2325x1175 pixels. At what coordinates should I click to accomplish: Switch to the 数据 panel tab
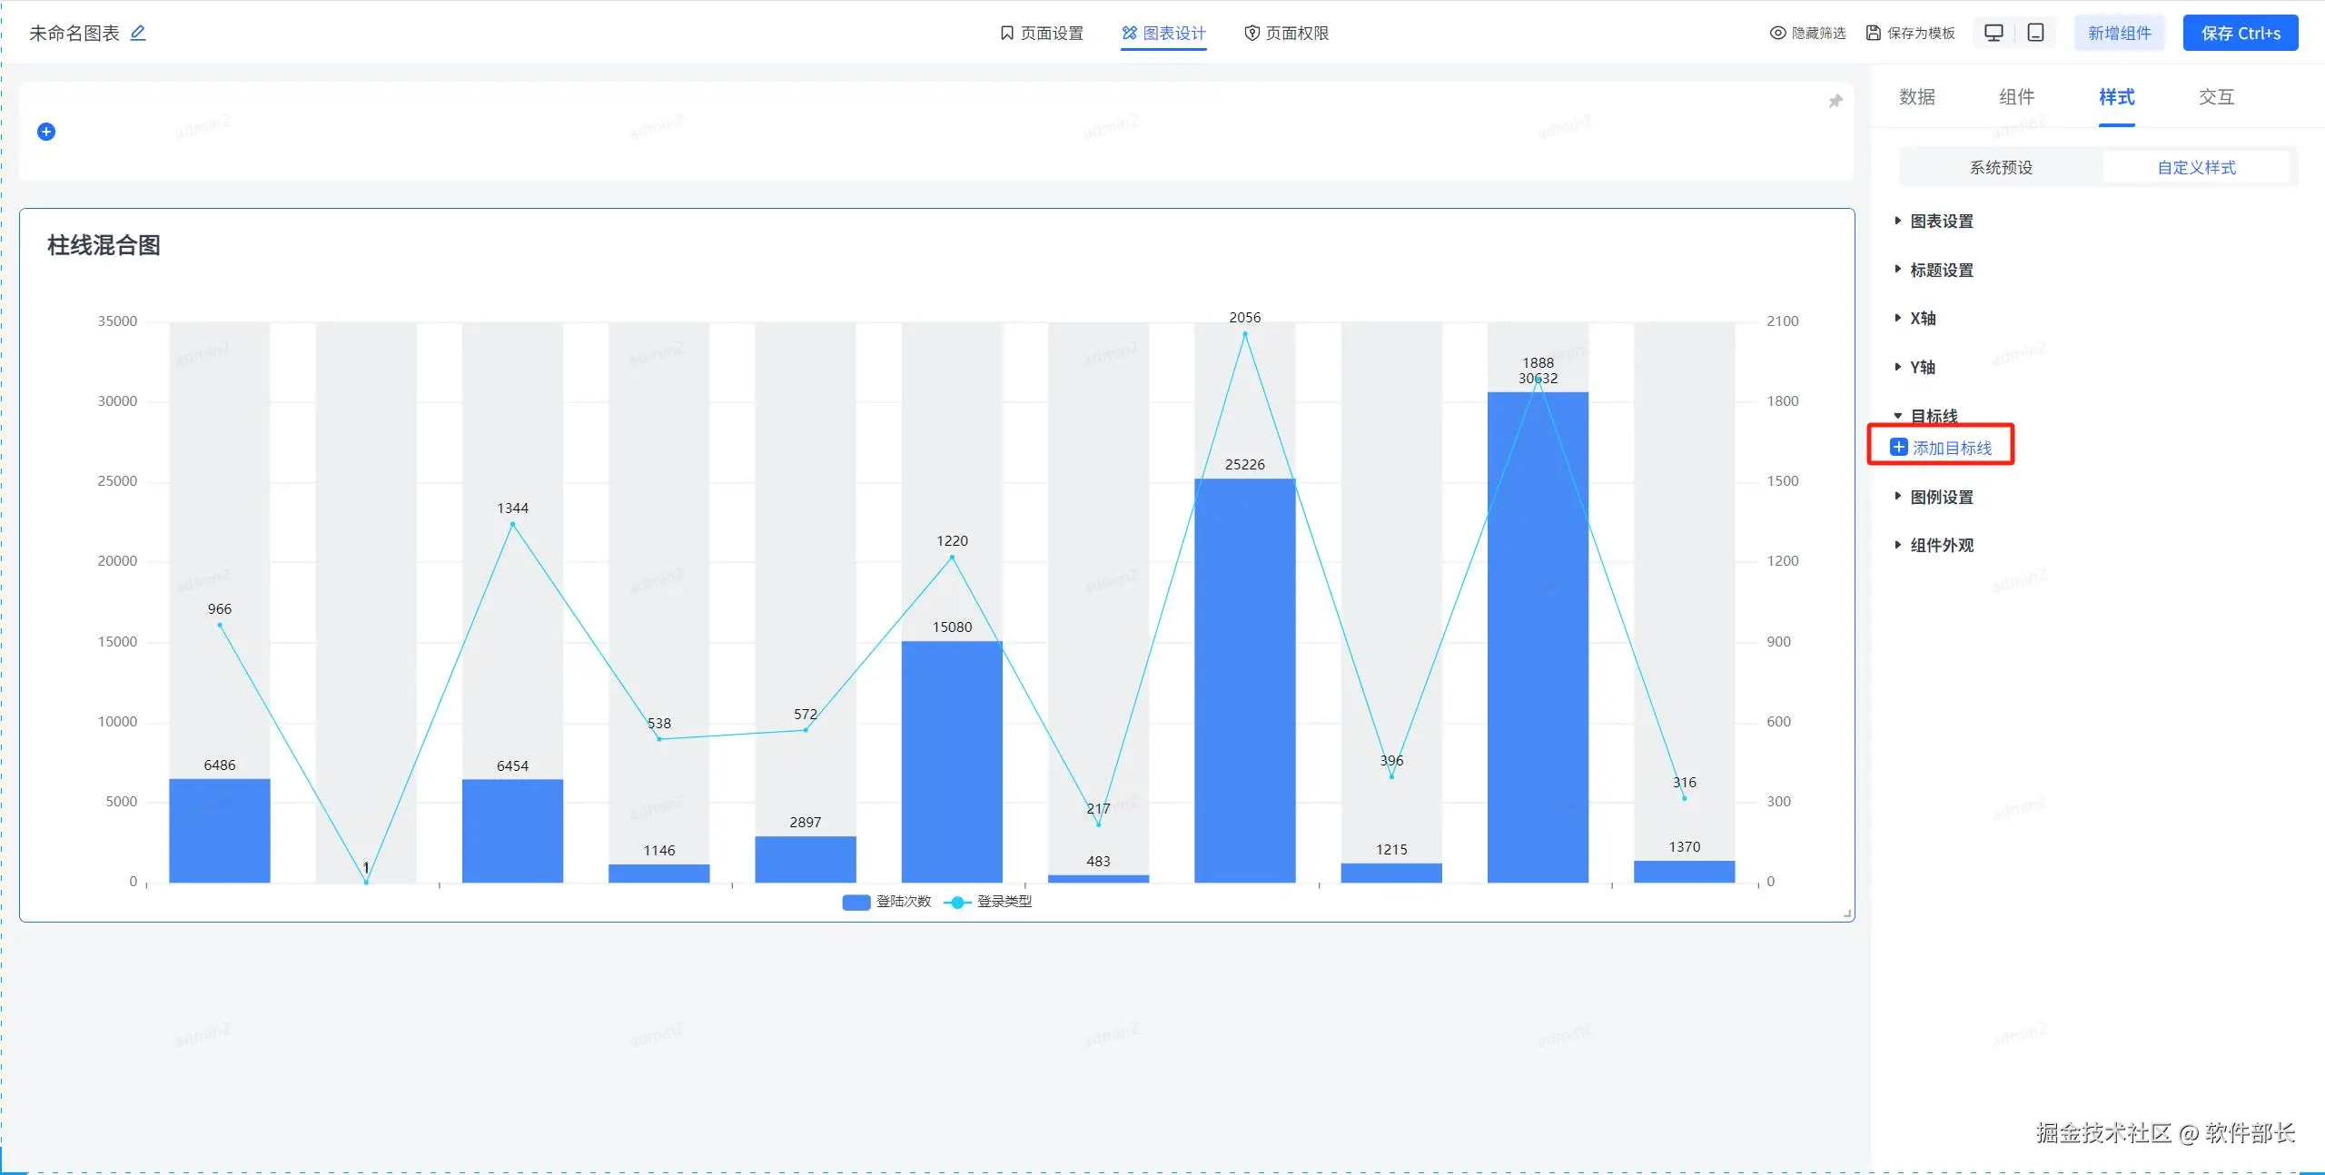(x=1917, y=97)
